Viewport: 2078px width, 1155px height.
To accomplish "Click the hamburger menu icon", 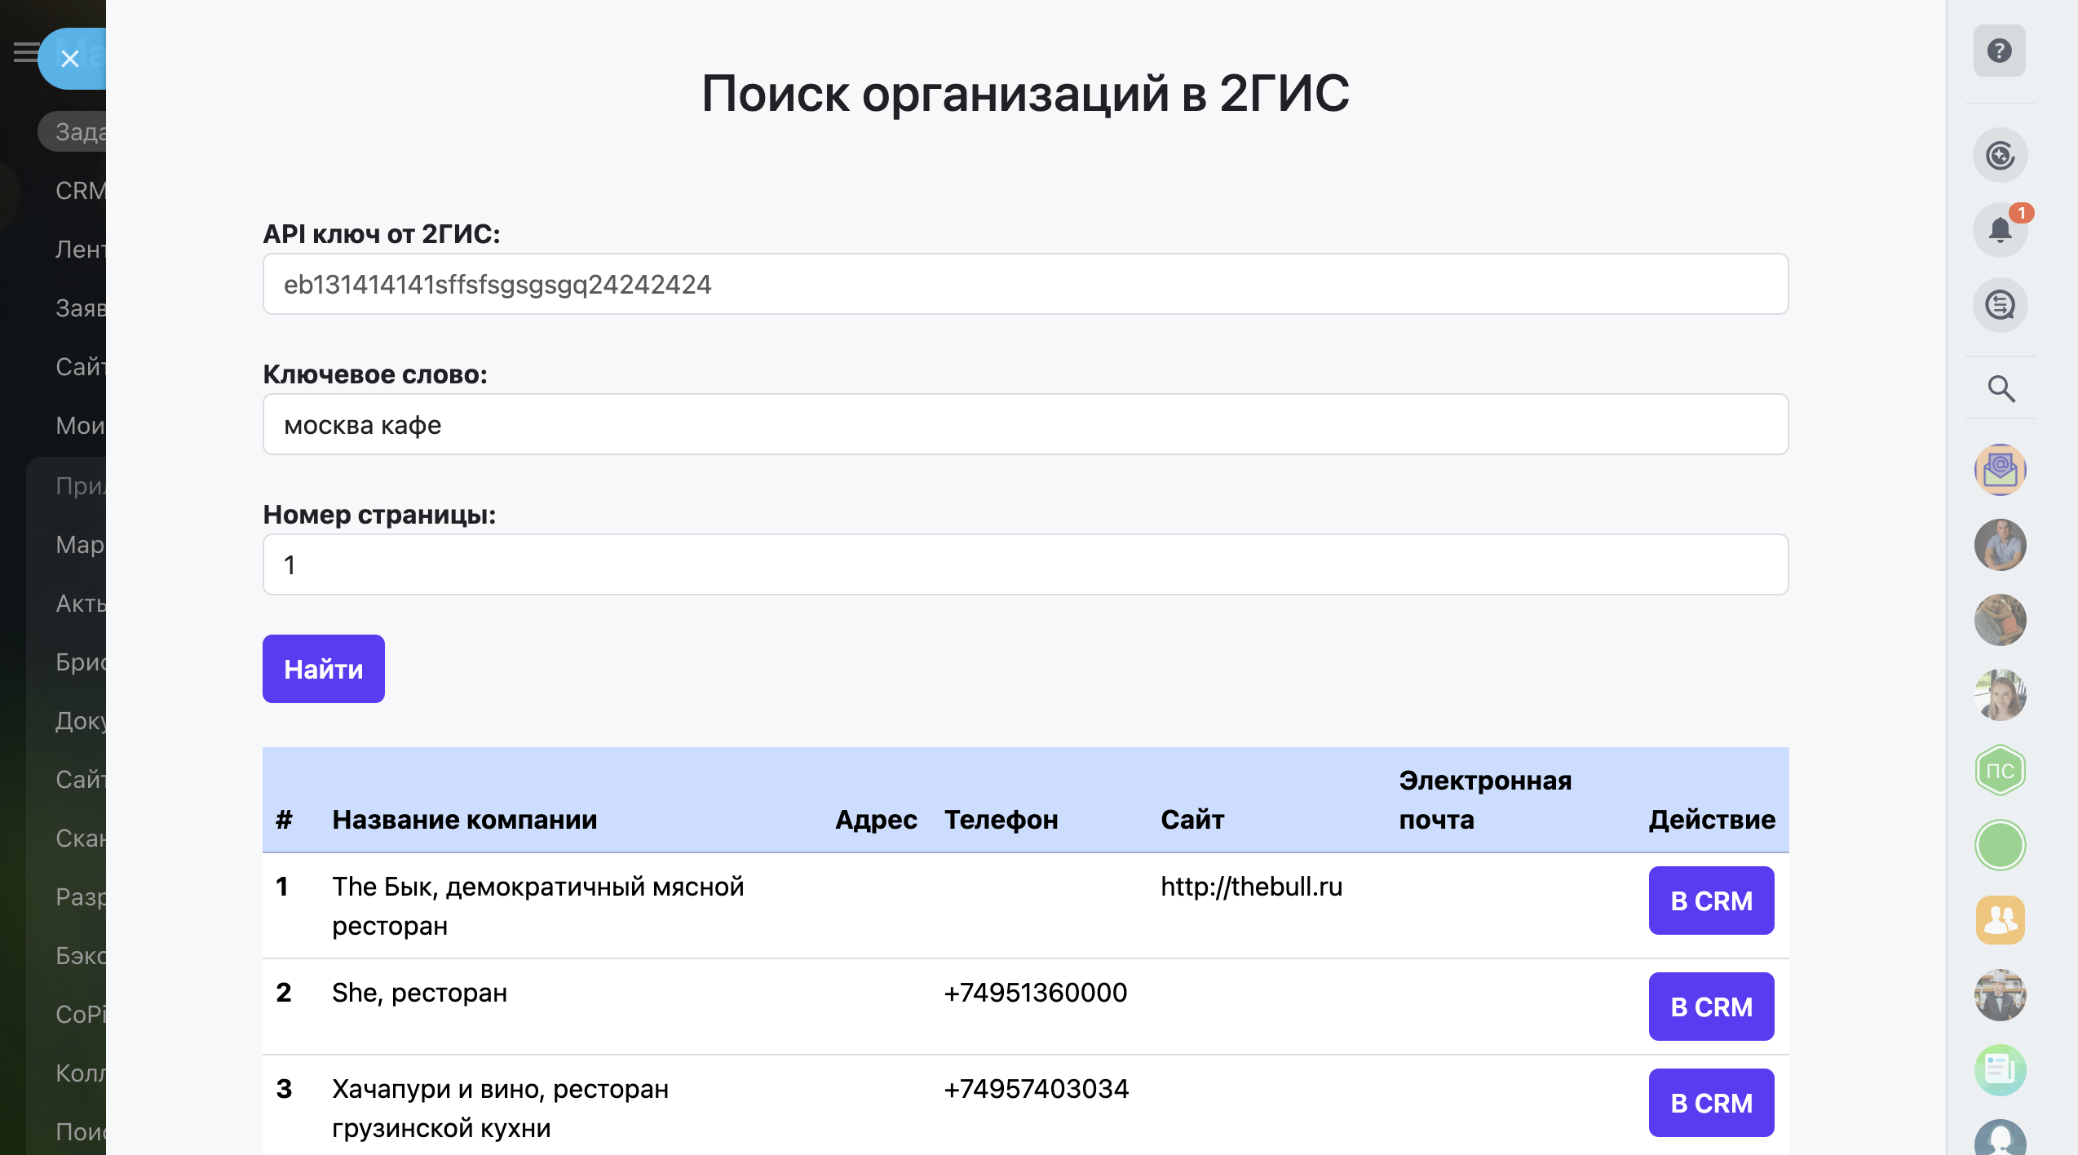I will (x=25, y=52).
